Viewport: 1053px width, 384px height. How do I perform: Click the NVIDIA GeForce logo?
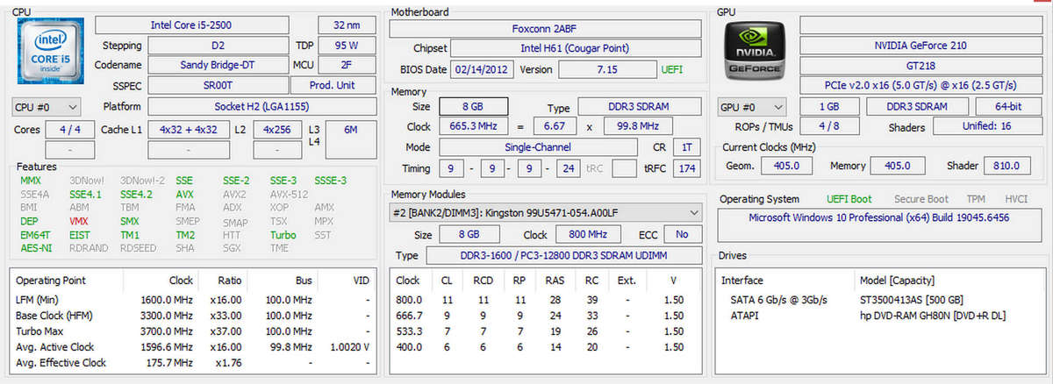point(753,52)
